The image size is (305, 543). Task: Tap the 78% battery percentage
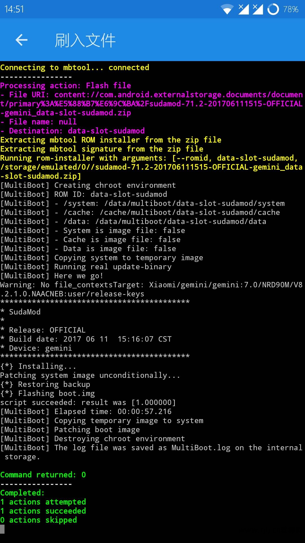291,9
